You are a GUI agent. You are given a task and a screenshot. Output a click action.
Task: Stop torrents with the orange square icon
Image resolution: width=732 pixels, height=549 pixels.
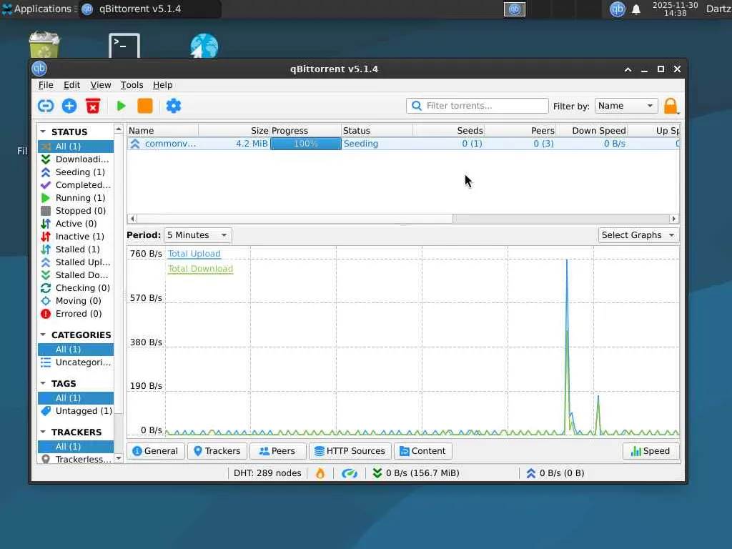145,106
